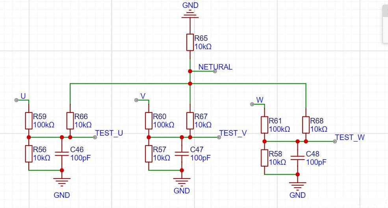Select the R68 designator text
388x208 pixels.
[x=317, y=121]
